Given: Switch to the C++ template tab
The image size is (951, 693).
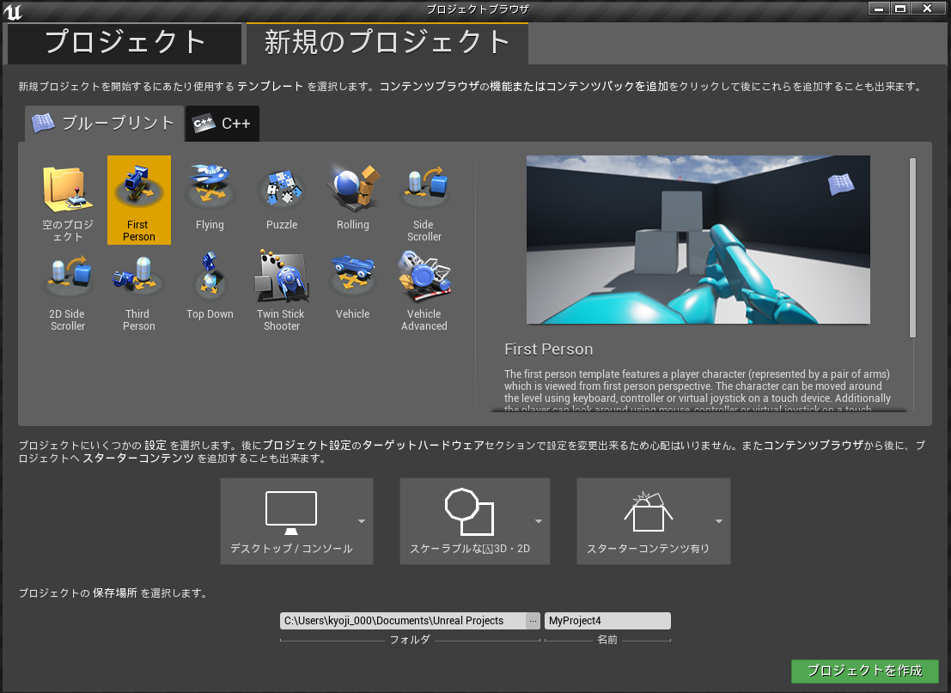Looking at the screenshot, I should click(223, 124).
